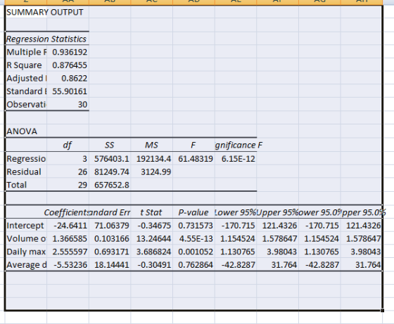
Task: Select the Standard Error column header
Action: 110,212
